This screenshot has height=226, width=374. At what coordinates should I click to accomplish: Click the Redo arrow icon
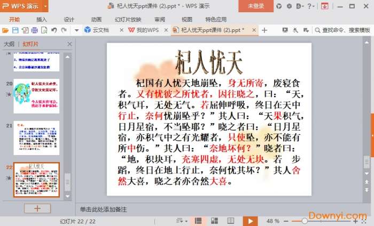(x=64, y=30)
